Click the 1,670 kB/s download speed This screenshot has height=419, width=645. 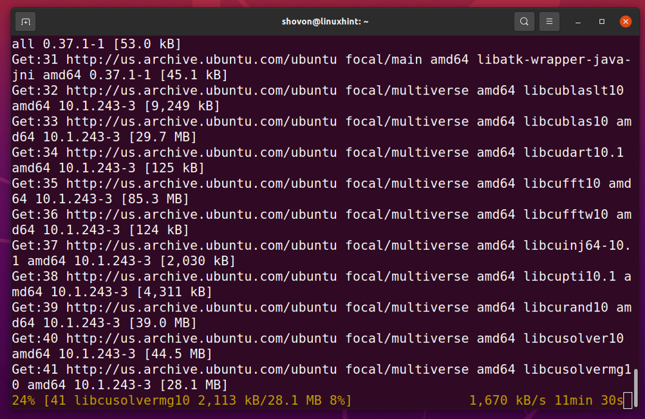[x=508, y=400]
